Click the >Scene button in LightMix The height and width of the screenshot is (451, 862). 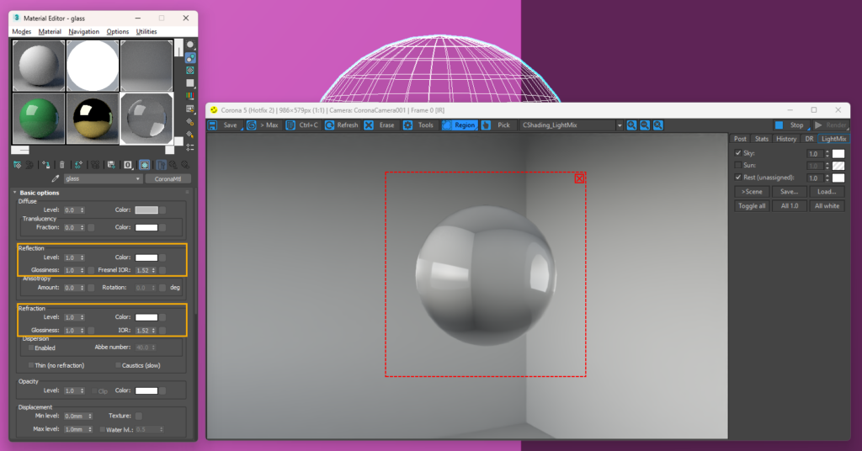point(752,192)
